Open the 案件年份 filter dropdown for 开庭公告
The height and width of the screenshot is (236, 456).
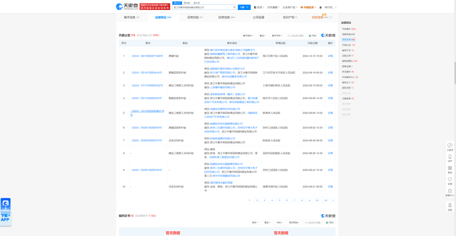277,36
